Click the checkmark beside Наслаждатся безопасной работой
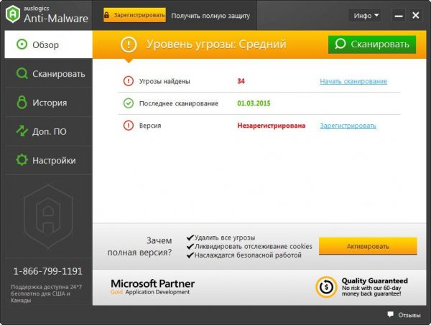The height and width of the screenshot is (325, 431). (190, 255)
